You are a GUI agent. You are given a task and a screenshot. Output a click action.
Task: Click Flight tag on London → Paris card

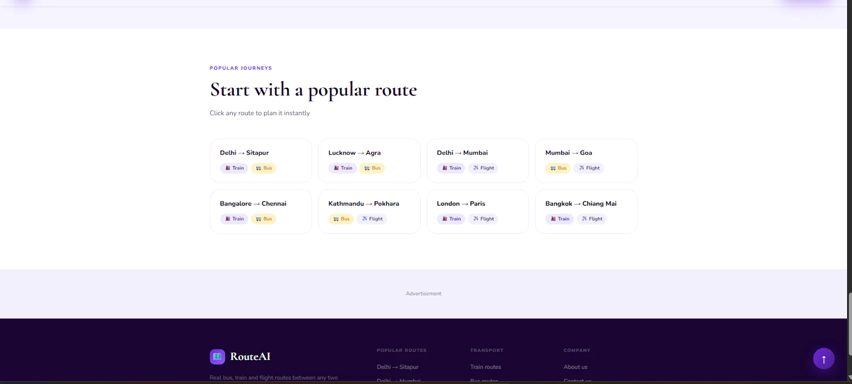point(484,219)
